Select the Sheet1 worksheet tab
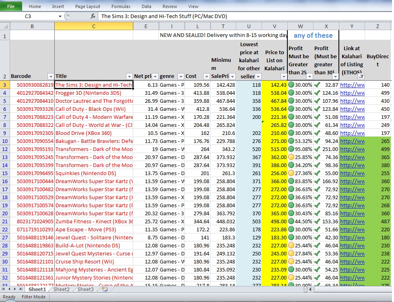Image resolution: width=394 pixels, height=302 pixels. [x=37, y=290]
